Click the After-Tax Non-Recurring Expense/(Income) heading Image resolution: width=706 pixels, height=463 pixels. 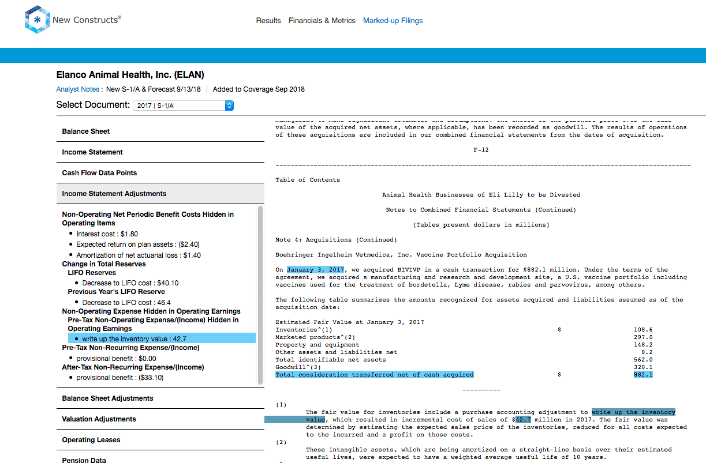pyautogui.click(x=133, y=367)
